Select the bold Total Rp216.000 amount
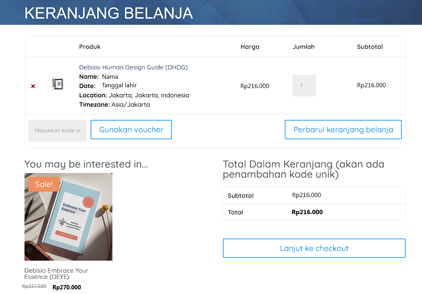This screenshot has width=422, height=294. (x=307, y=212)
